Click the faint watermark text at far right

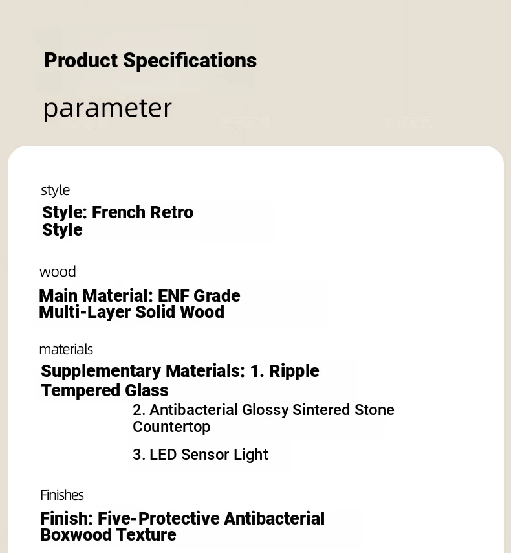(x=408, y=122)
